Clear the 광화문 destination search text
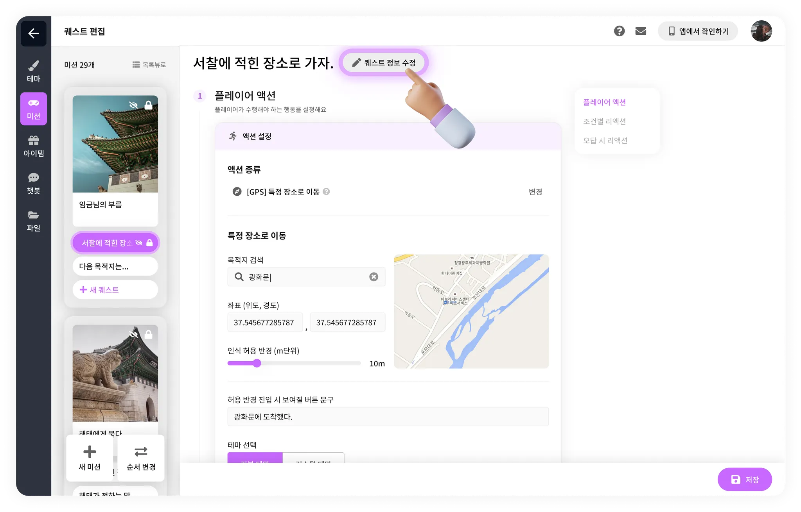 click(x=374, y=277)
